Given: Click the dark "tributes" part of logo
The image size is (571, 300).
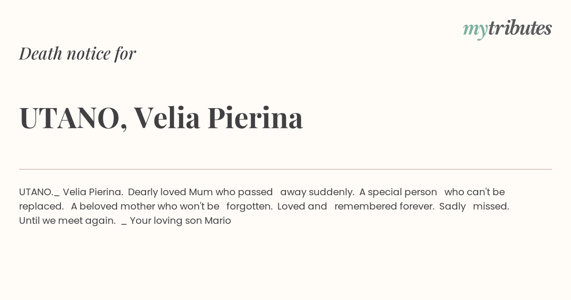Looking at the screenshot, I should point(520,28).
